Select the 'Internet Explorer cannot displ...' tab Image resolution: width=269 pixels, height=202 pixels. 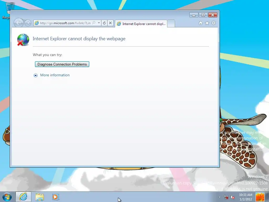click(141, 24)
